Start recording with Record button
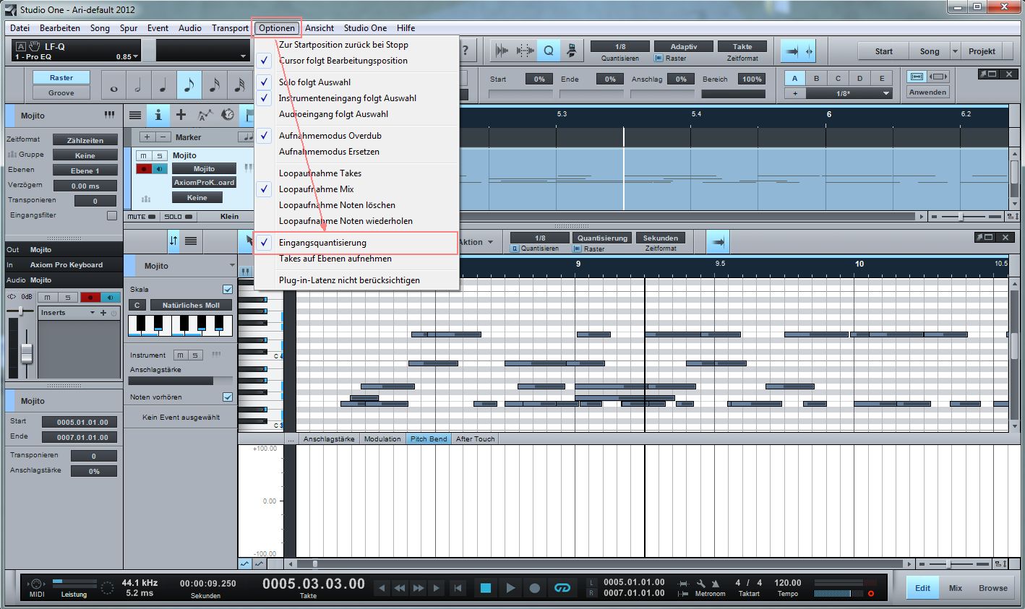The width and height of the screenshot is (1025, 609). 535,588
